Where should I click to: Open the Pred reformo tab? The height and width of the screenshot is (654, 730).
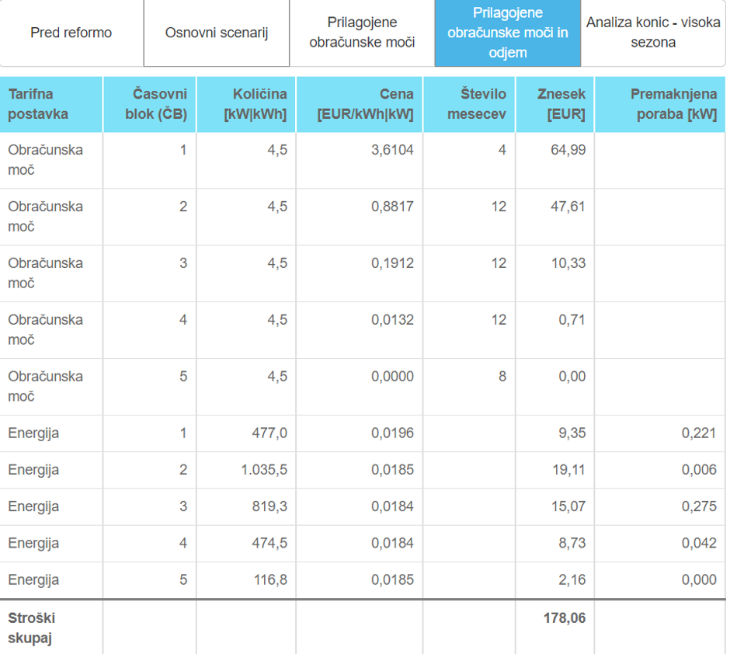[71, 33]
